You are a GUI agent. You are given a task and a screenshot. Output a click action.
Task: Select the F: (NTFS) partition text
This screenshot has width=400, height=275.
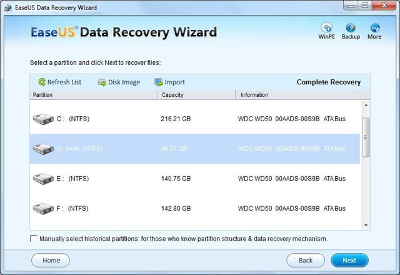click(x=72, y=208)
